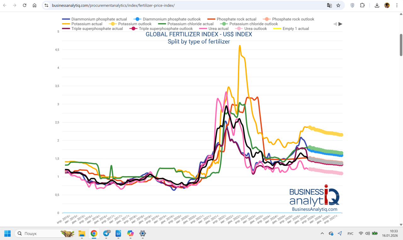Open Telegram from the taskbar

(107, 233)
